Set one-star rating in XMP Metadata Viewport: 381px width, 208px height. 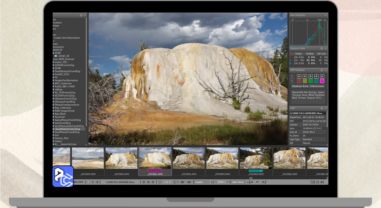[299, 76]
